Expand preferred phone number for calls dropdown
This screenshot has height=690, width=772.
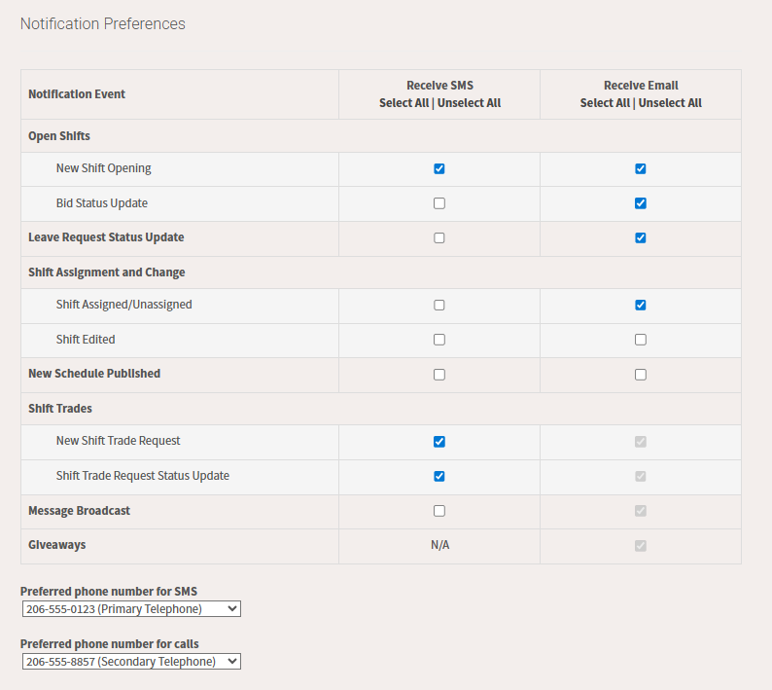[x=131, y=662]
